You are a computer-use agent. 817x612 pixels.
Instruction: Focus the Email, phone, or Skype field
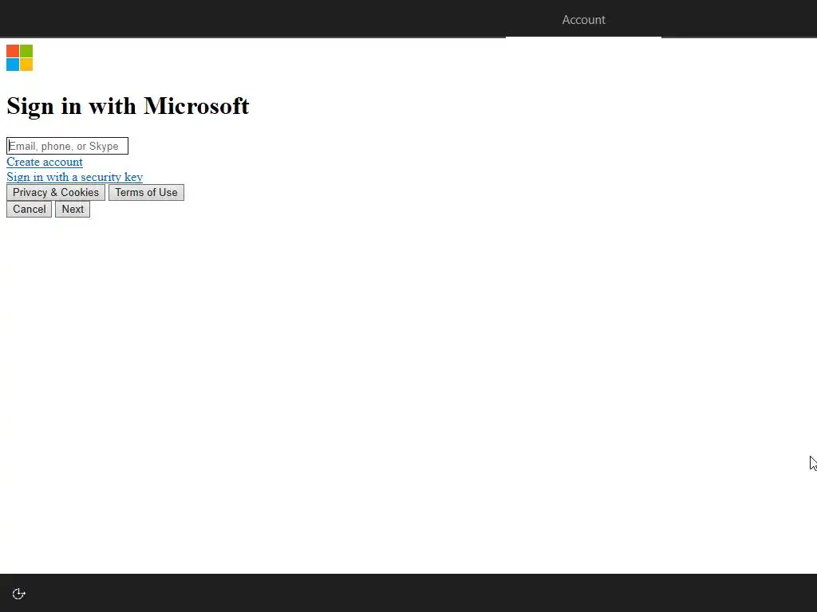click(x=67, y=146)
